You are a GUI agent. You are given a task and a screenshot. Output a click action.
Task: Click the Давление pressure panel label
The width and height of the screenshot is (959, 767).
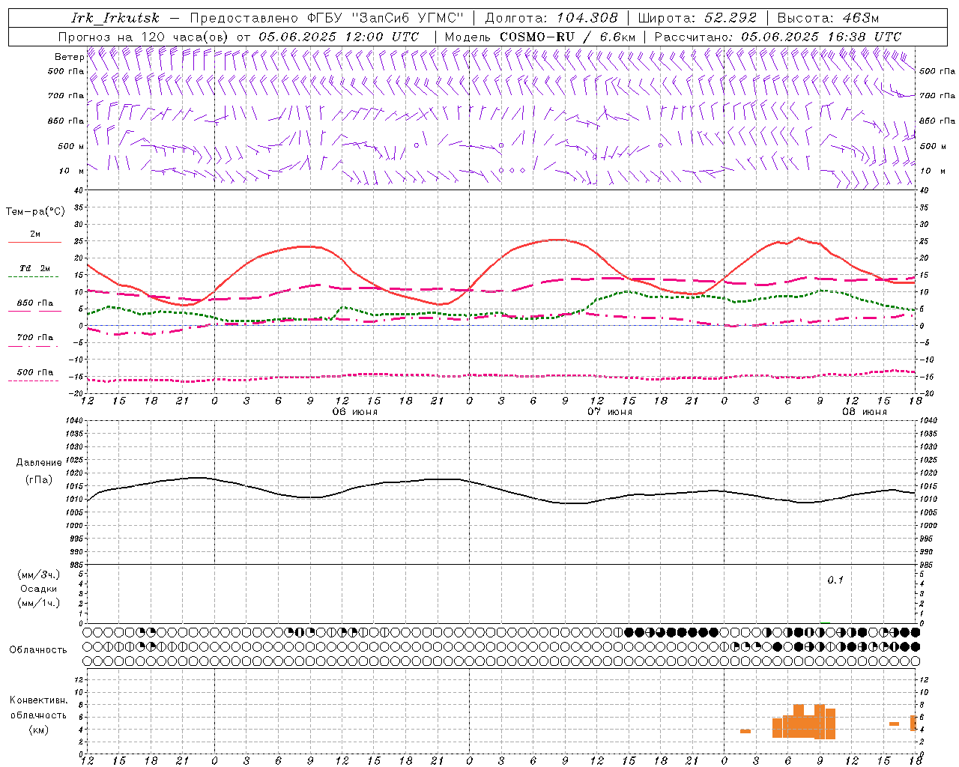coord(38,463)
